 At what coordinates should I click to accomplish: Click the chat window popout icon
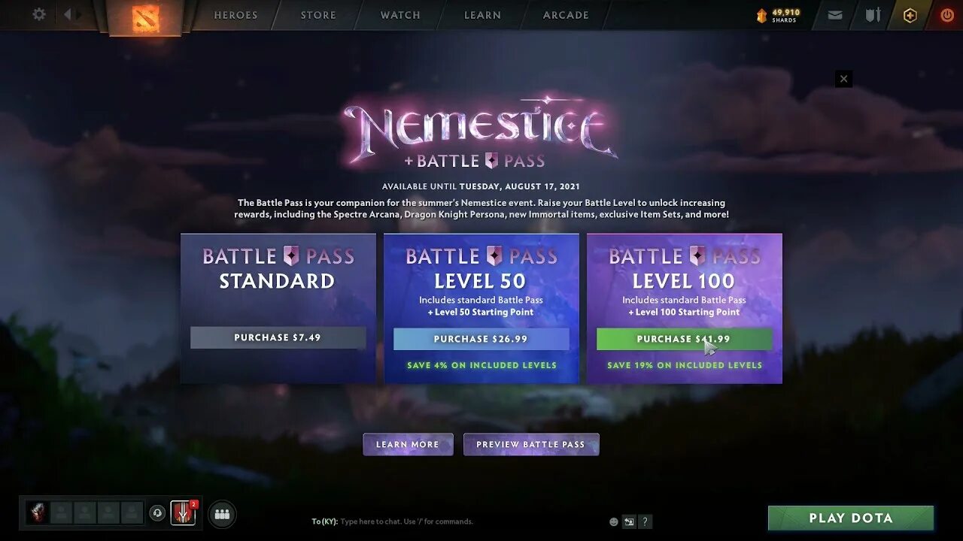[629, 521]
